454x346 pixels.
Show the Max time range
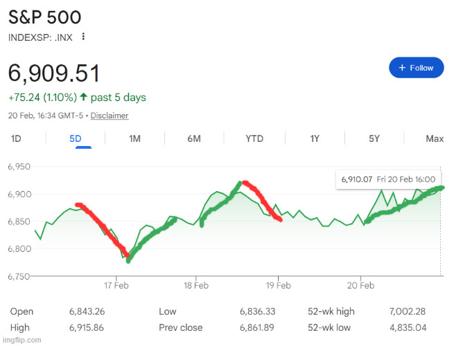[x=435, y=138]
